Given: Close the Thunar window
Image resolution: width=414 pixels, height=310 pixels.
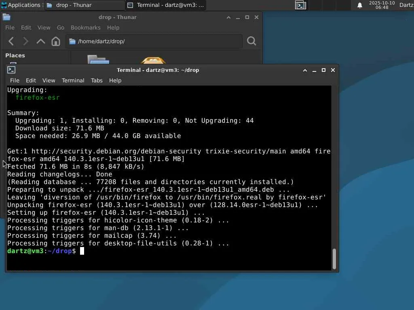Looking at the screenshot, I should click(x=256, y=17).
